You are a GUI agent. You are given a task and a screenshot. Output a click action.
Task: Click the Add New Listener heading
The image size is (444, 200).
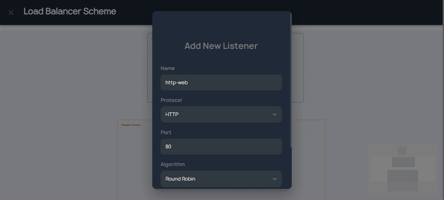click(x=221, y=46)
